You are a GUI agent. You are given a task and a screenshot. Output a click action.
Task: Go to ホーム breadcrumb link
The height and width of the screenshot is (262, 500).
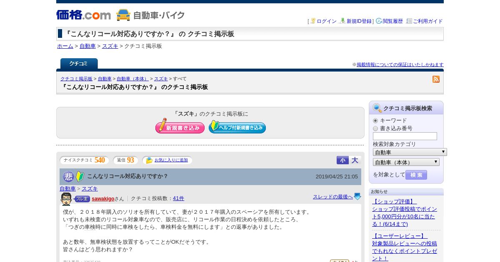click(x=65, y=46)
